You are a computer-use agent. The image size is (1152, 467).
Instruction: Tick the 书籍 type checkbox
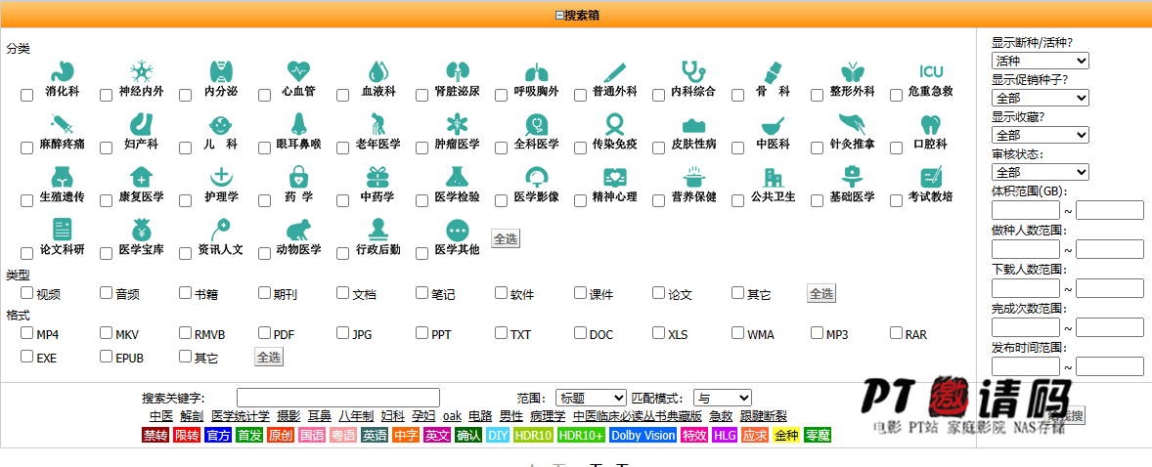tap(185, 293)
